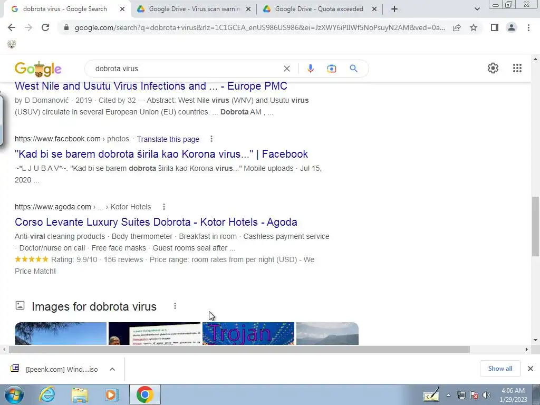Close the dobrota virus search tab
Viewport: 540px width, 405px height.
(x=122, y=9)
